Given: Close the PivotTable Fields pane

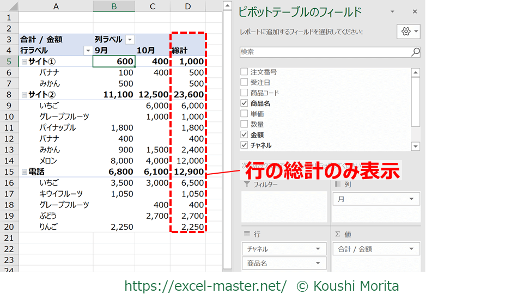Looking at the screenshot, I should (x=415, y=11).
